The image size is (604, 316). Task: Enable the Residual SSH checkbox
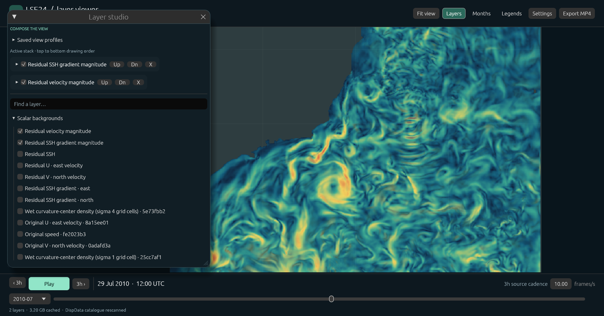pyautogui.click(x=20, y=154)
